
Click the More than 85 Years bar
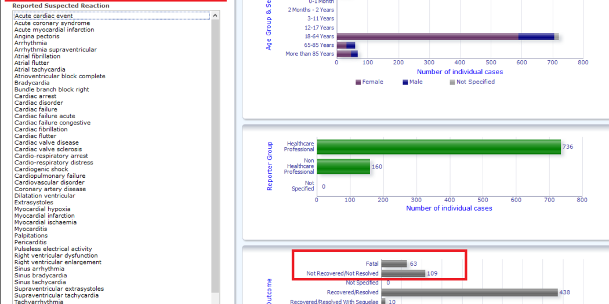(346, 54)
